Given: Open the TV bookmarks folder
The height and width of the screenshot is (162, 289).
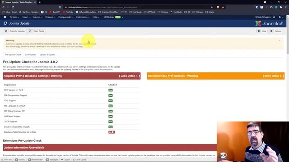Looking at the screenshot, I should pos(124,12).
